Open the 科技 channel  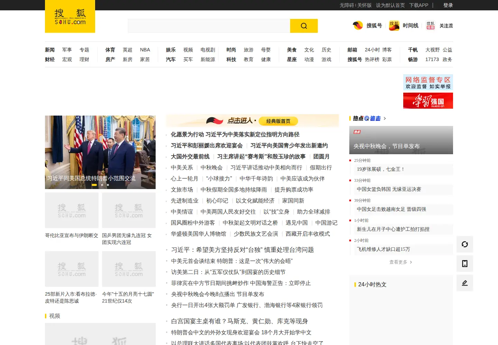tap(231, 59)
